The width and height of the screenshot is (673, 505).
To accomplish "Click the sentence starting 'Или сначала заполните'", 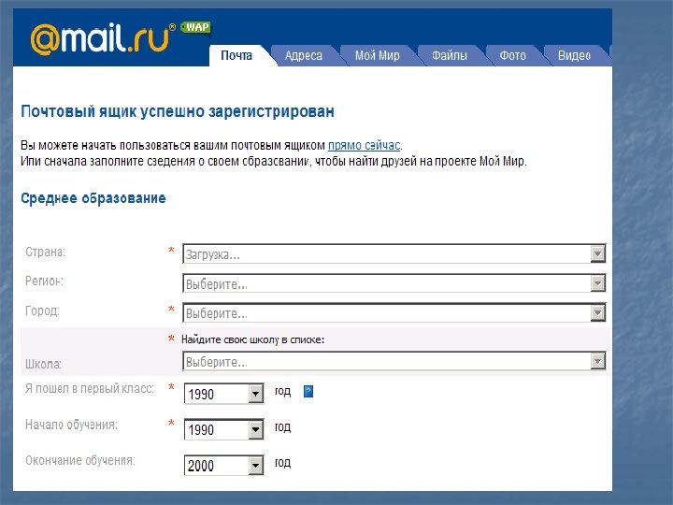I will pyautogui.click(x=273, y=162).
